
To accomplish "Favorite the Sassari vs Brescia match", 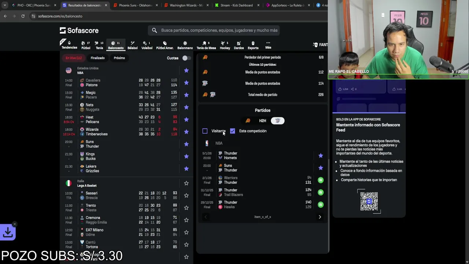I will (186, 195).
